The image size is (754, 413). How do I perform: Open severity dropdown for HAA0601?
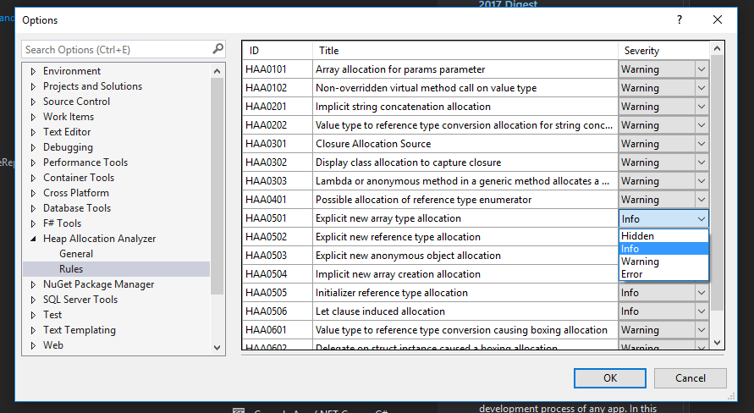tap(702, 330)
